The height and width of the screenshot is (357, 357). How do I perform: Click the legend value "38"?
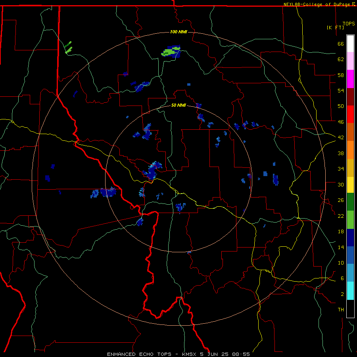tap(341, 154)
